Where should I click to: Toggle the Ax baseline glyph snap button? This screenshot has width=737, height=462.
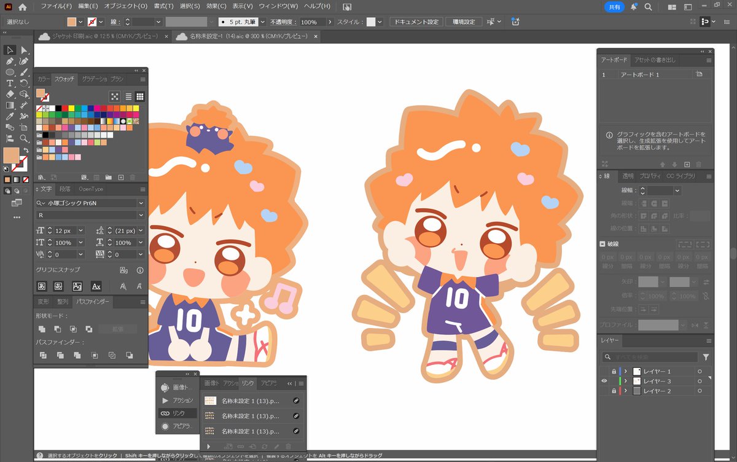[x=96, y=286]
